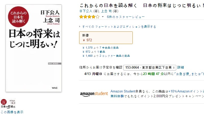This screenshot has height=116, width=204.
Task: Open 無料体験 campaign link
Action: [117, 96]
